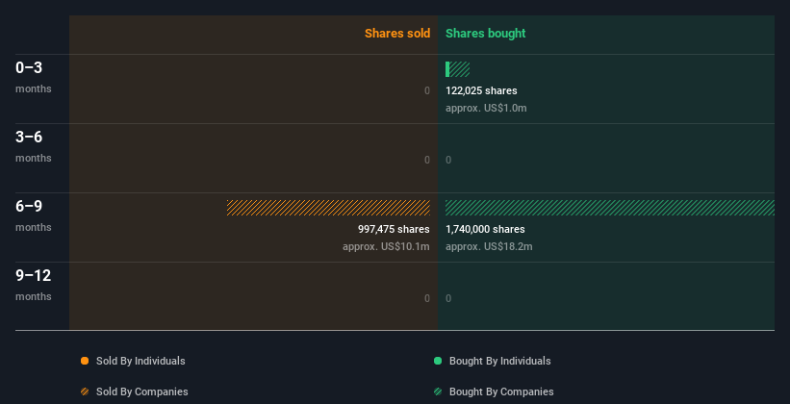This screenshot has height=404, width=790.
Task: Click the hatched Bought By Companies legend swatch
Action: (x=438, y=391)
